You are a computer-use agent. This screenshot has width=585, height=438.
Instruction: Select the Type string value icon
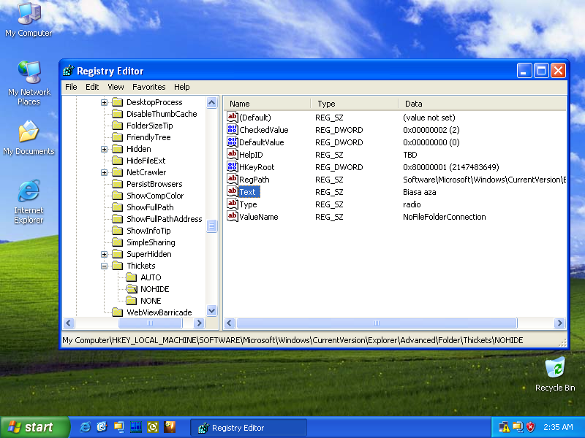(232, 204)
